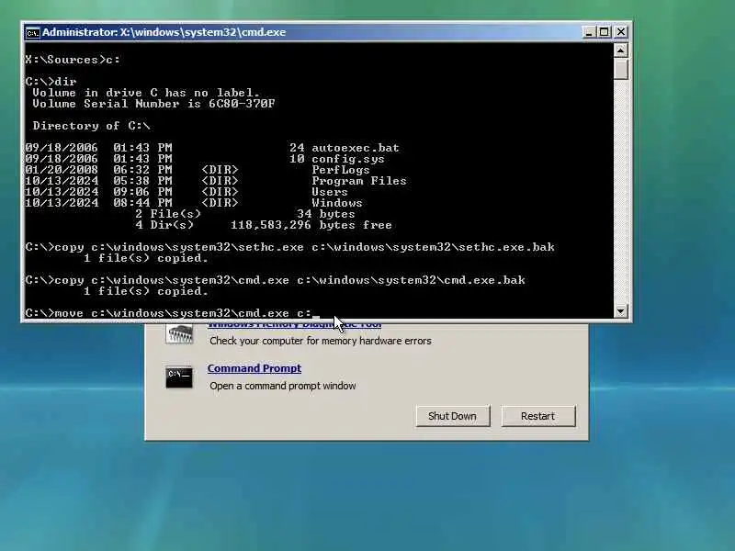The width and height of the screenshot is (735, 551).
Task: Click the scrollbar up arrow in cmd window
Action: click(621, 51)
